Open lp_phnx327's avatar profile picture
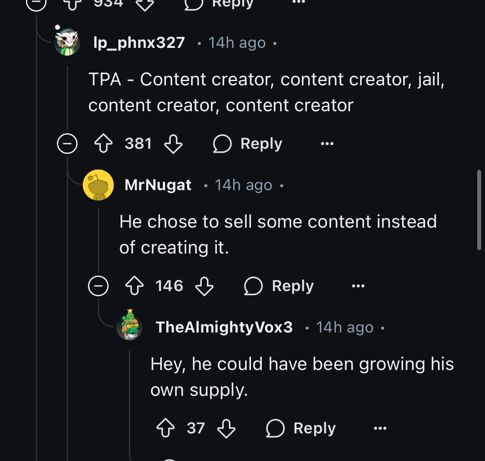This screenshot has height=461, width=485. (x=67, y=42)
